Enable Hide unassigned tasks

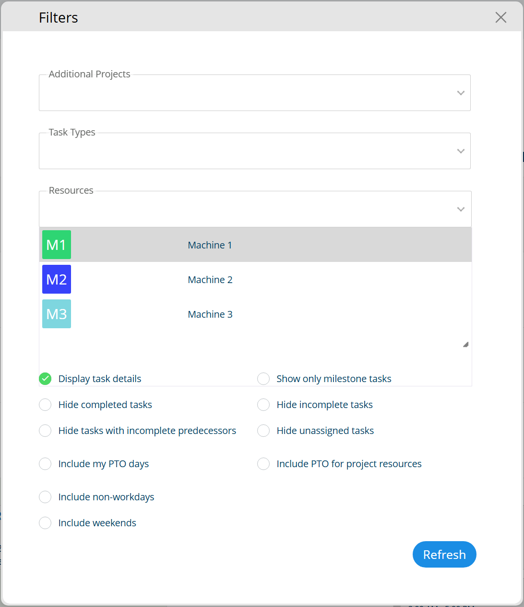[x=263, y=431]
